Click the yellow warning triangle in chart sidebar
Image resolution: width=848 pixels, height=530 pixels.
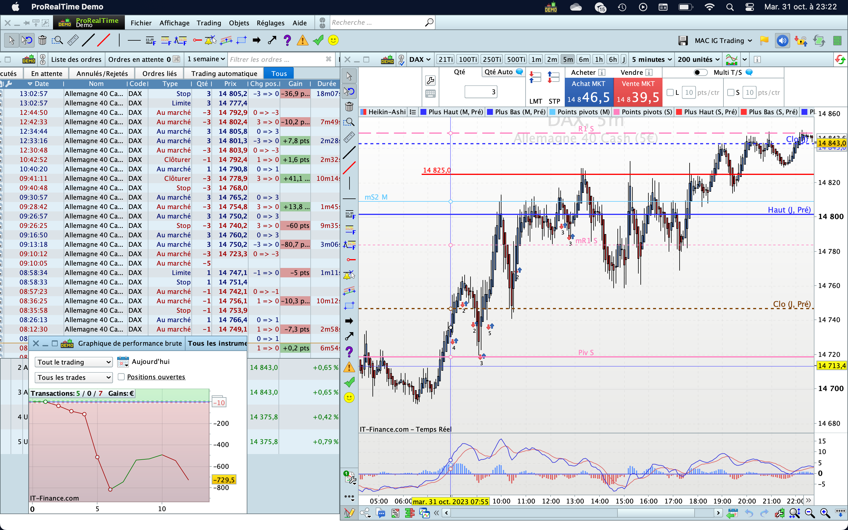click(x=349, y=367)
